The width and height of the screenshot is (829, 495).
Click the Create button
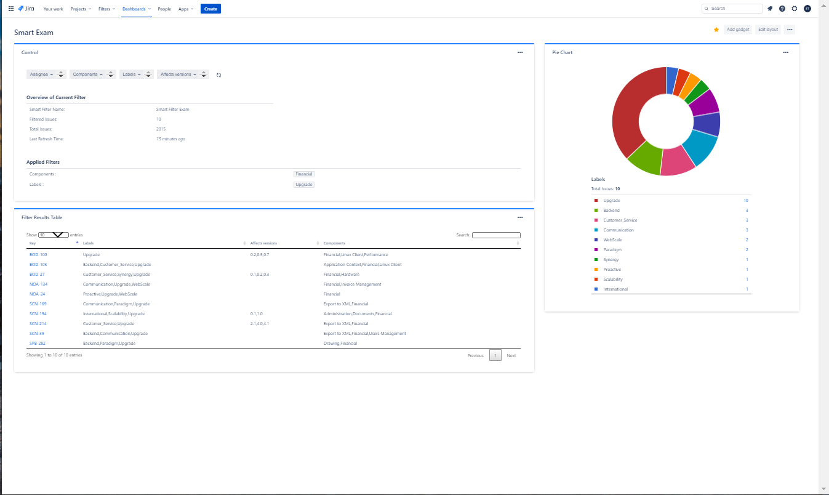click(x=210, y=9)
